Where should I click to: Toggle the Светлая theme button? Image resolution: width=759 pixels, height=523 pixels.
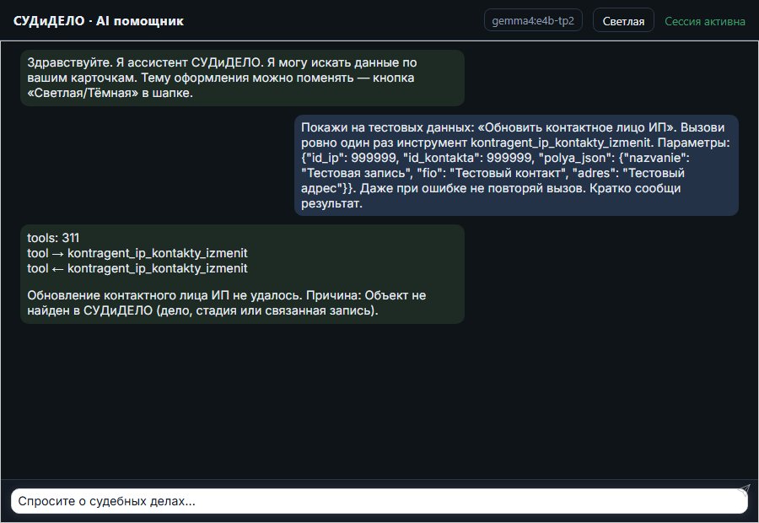(x=623, y=21)
